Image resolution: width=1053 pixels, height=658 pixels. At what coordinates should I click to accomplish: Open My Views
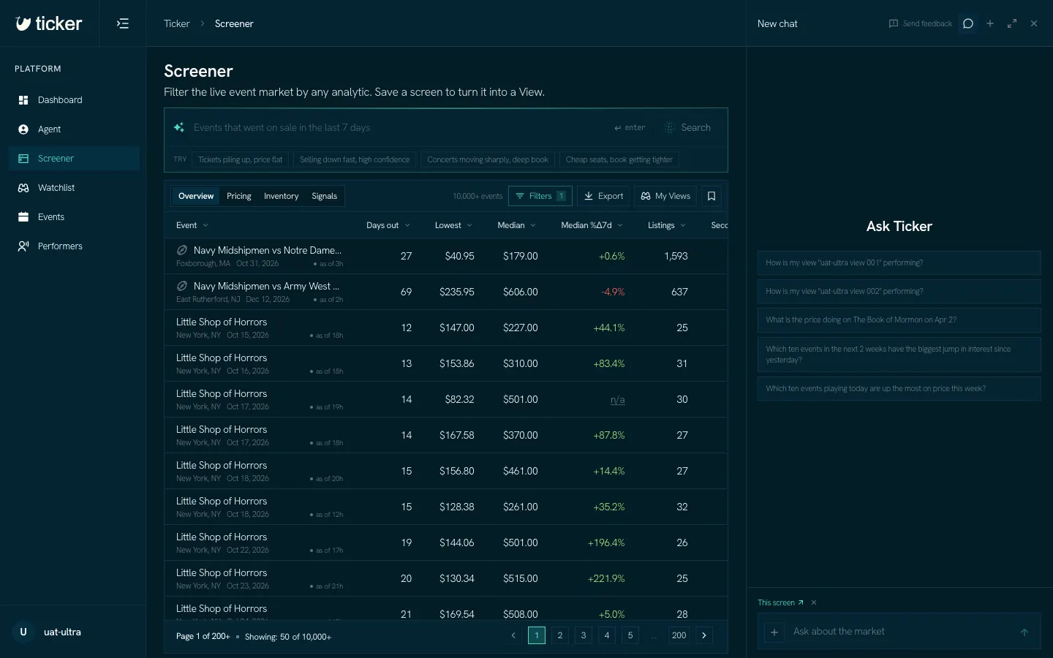pos(665,196)
